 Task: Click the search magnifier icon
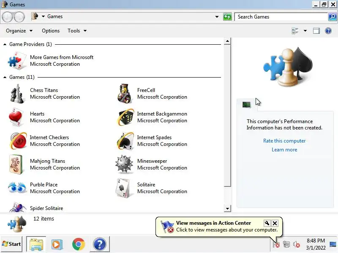333,17
